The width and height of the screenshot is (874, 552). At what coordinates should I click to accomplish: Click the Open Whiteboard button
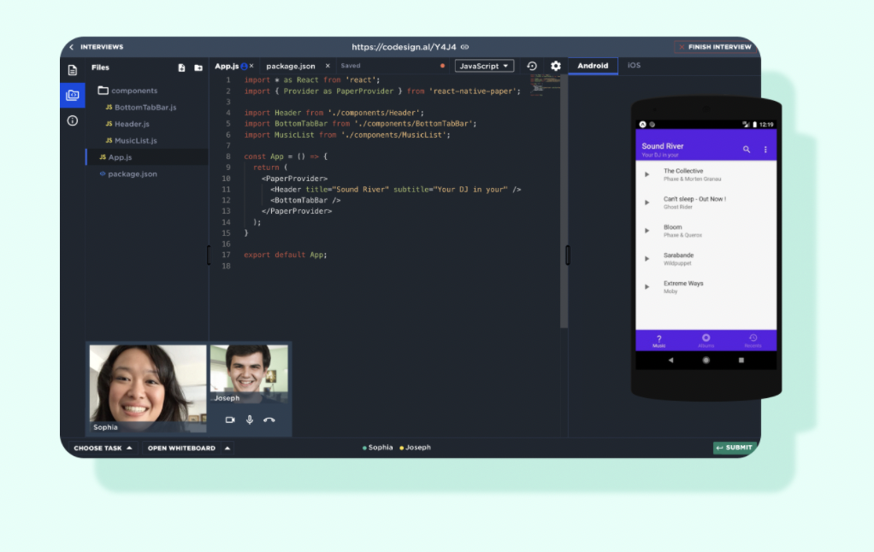[181, 448]
